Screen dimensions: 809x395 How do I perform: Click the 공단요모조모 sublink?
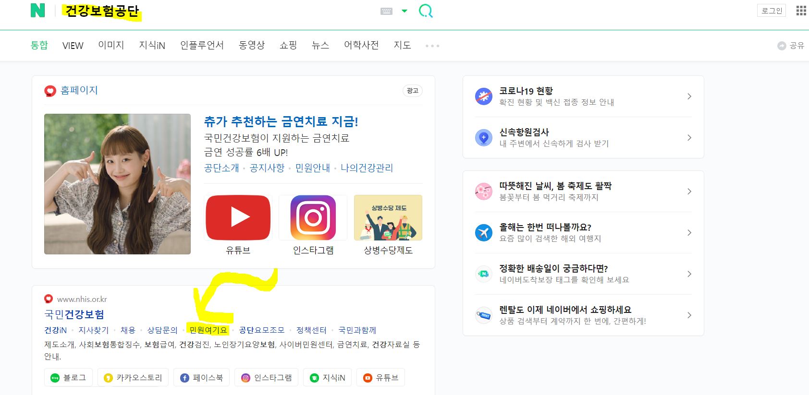point(262,330)
